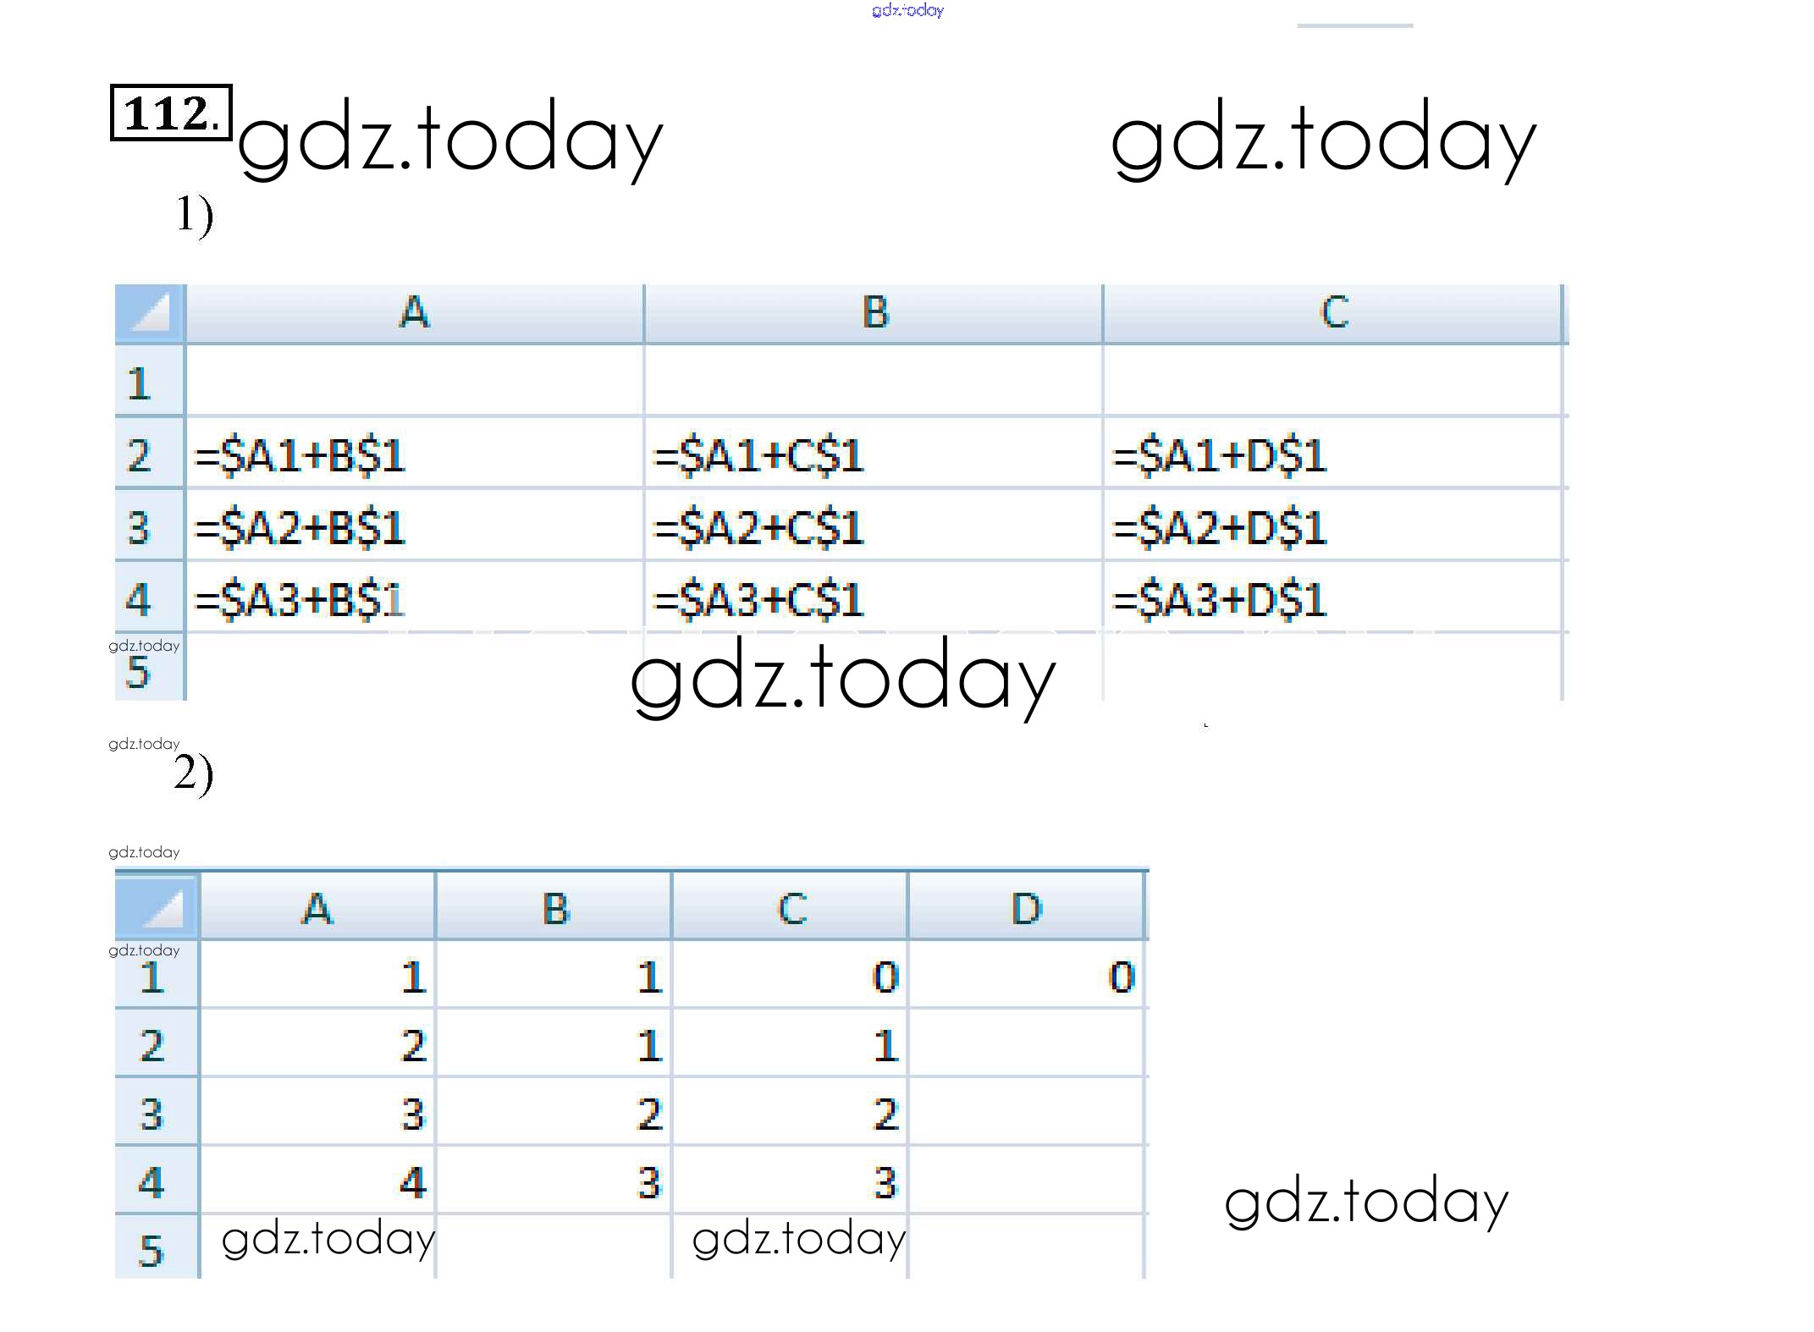This screenshot has height=1332, width=1814.
Task: Select column D header in the numeric table
Action: [1025, 908]
